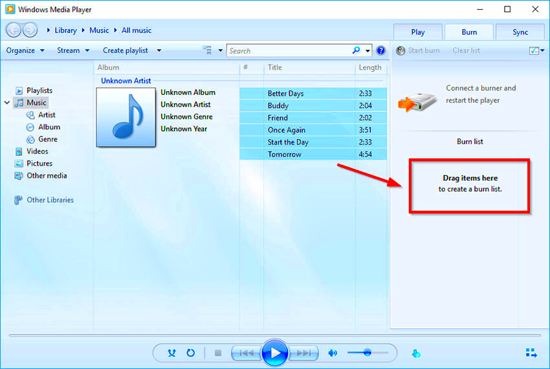Select the song Once Again
The width and height of the screenshot is (550, 369).
tap(313, 130)
